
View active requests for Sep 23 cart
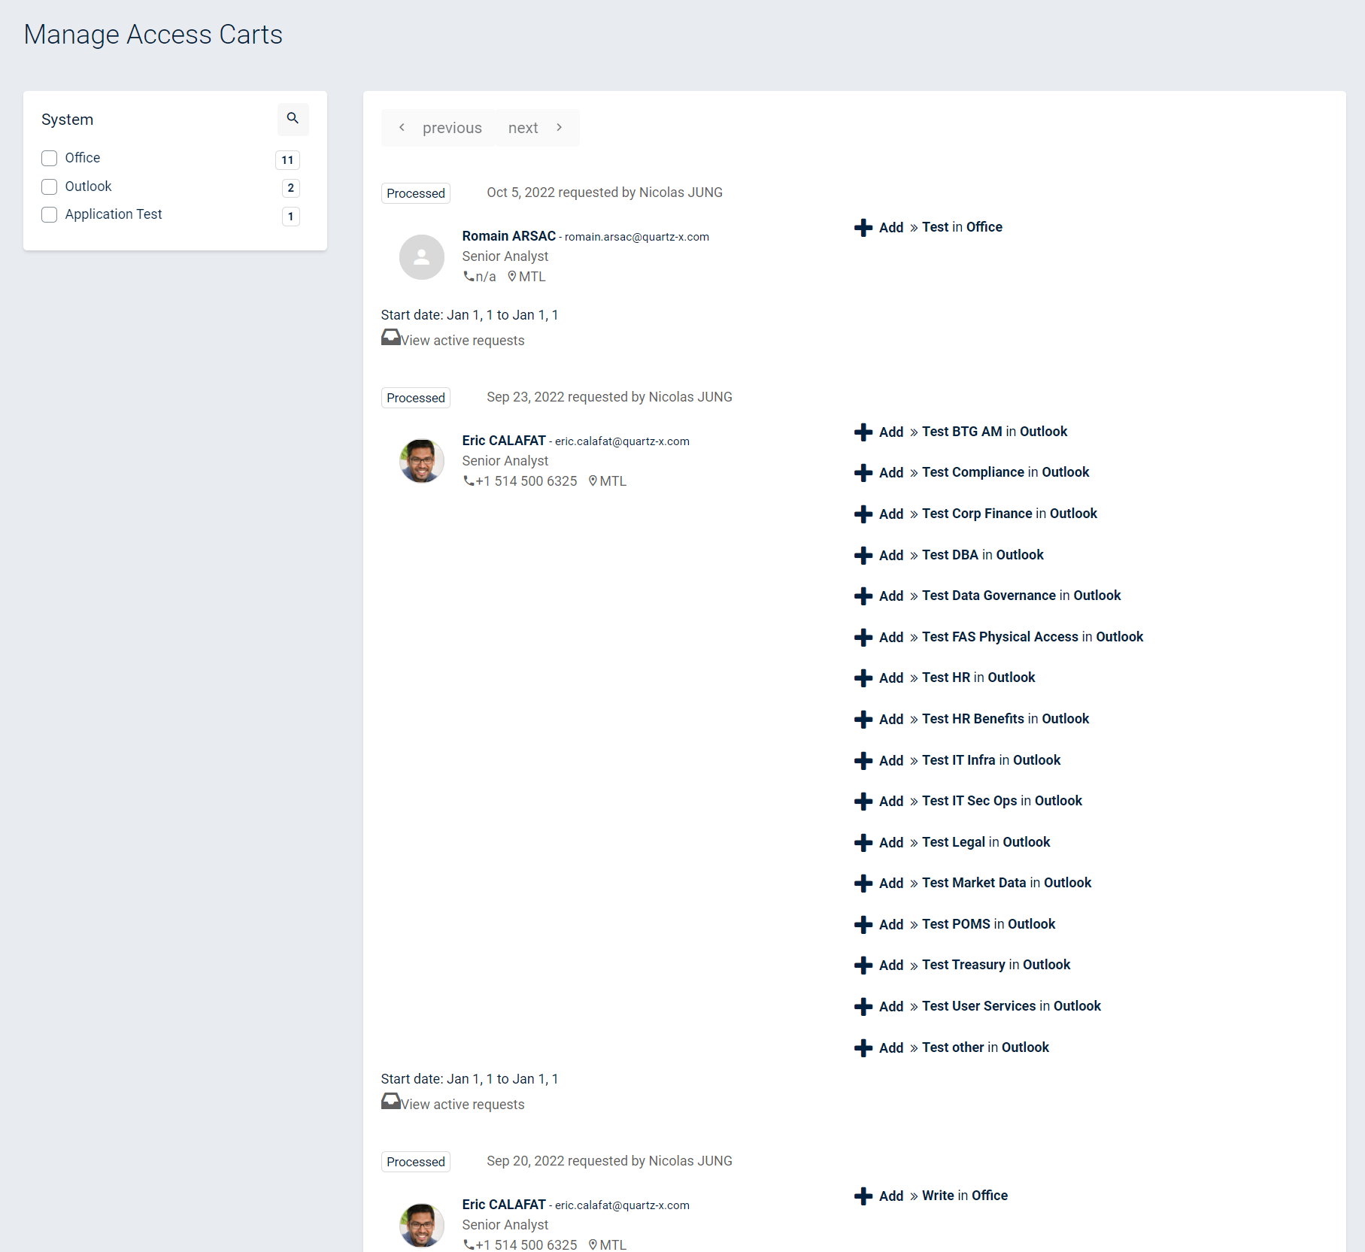pyautogui.click(x=462, y=1105)
